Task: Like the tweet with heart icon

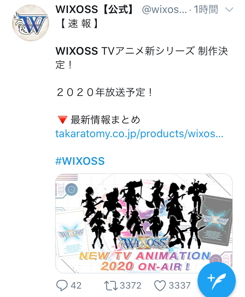Action: pos(160,286)
